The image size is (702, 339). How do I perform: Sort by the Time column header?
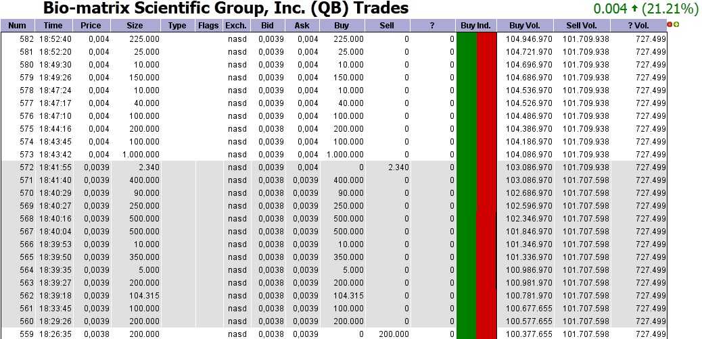coord(53,26)
